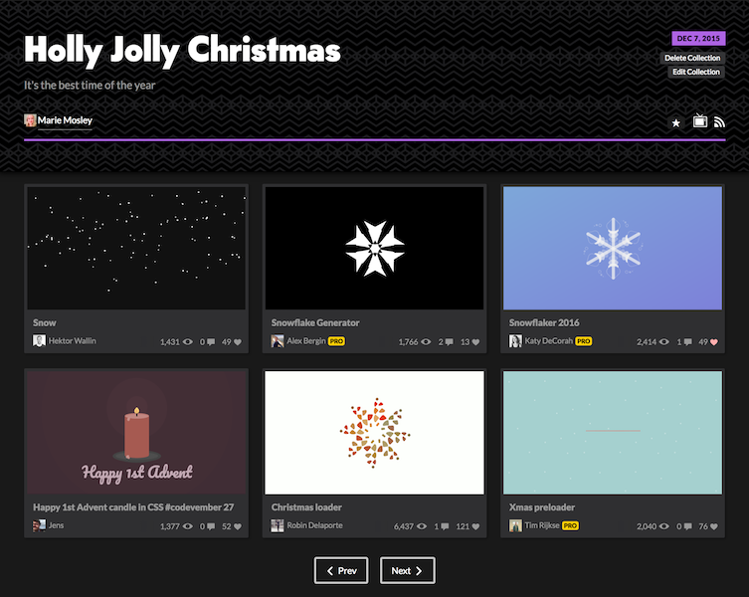Click Robin Delaporte's avatar icon
The image size is (749, 597).
click(278, 525)
